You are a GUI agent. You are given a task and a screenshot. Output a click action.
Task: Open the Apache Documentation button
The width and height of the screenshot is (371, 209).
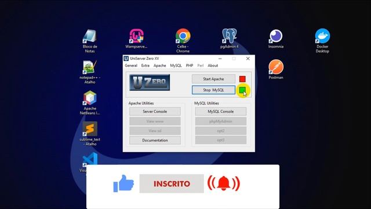click(x=155, y=140)
